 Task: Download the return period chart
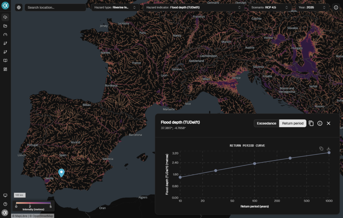point(328,148)
